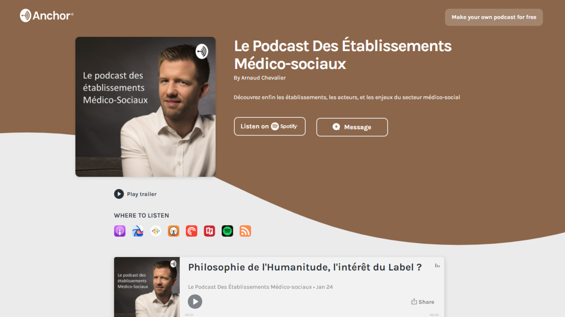Click the episode card cover thumbnail

[147, 287]
